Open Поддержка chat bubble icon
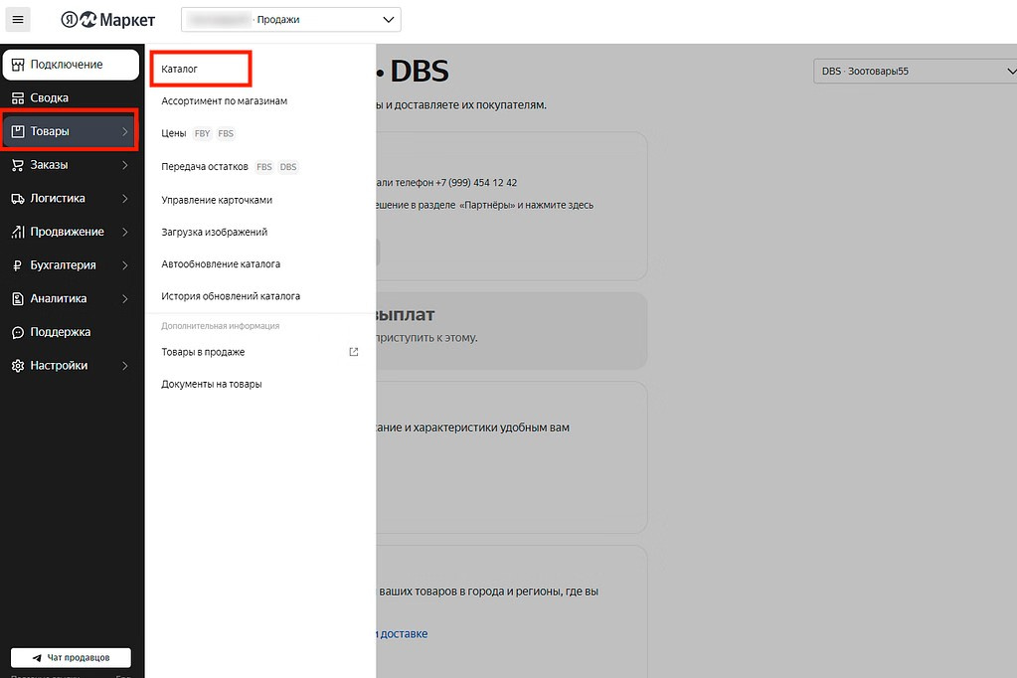 pyautogui.click(x=18, y=332)
